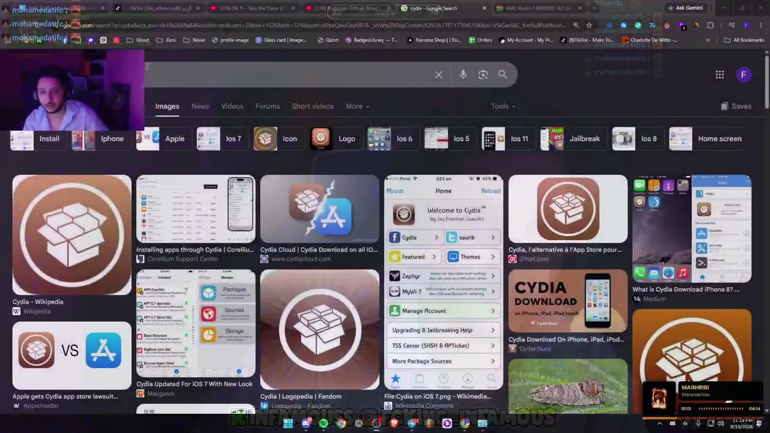Submit the search with the magnifier icon
The height and width of the screenshot is (433, 770).
click(x=502, y=75)
